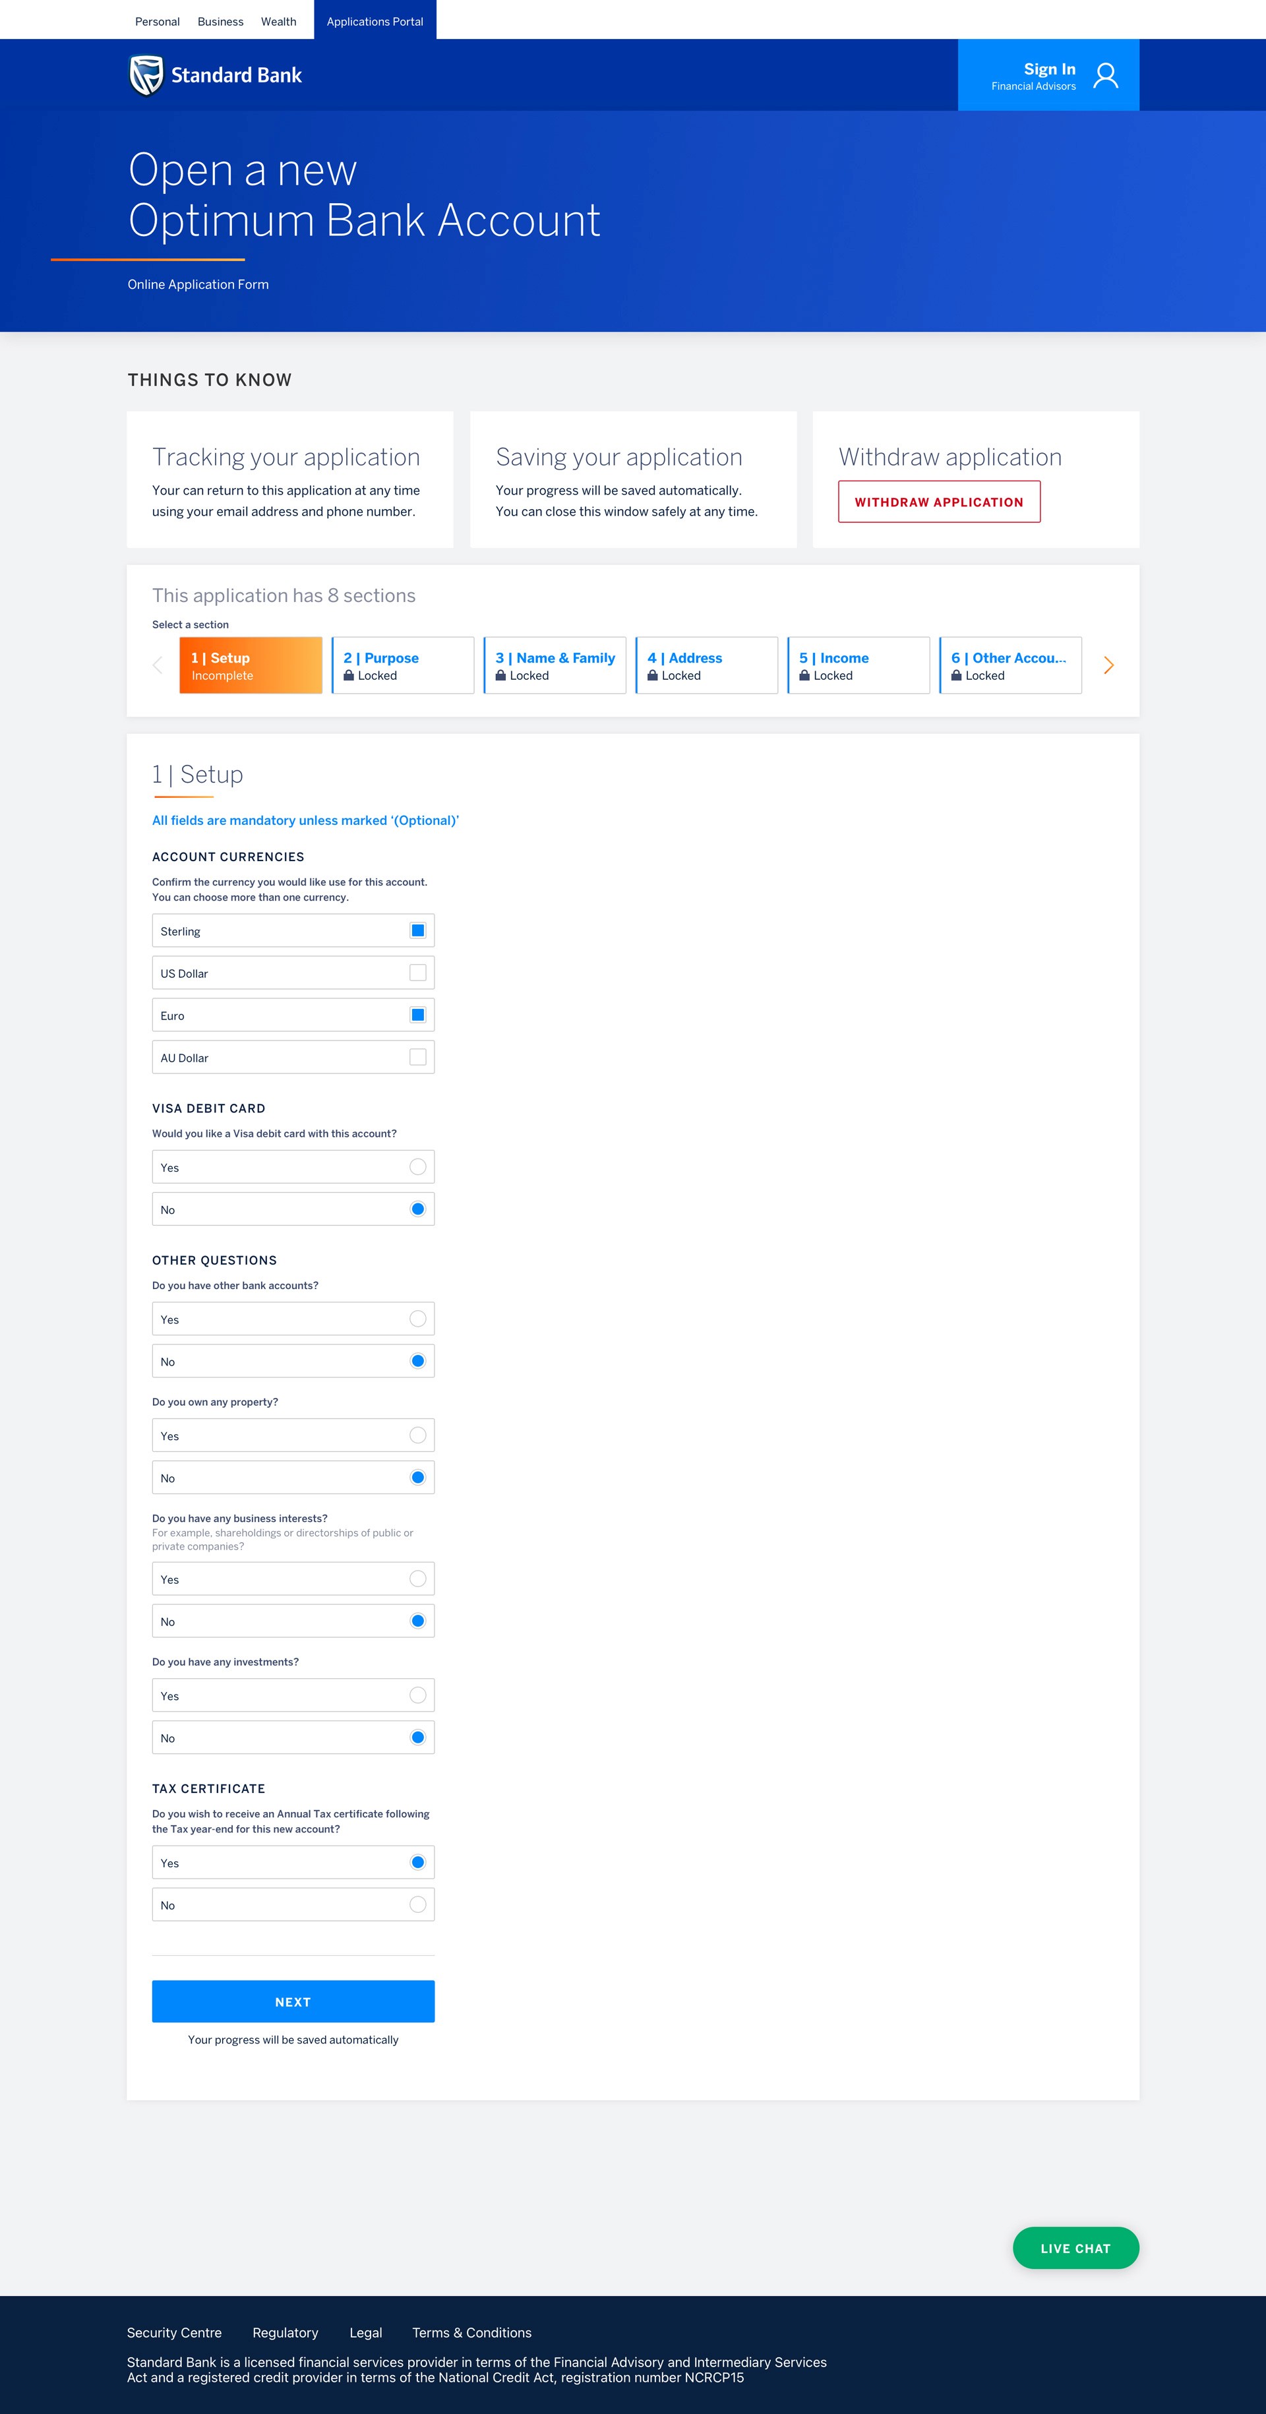Open the Live Chat bubble
The image size is (1266, 2414).
click(1075, 2248)
